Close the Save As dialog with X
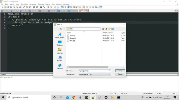The height and width of the screenshot is (100, 179). click(x=124, y=24)
